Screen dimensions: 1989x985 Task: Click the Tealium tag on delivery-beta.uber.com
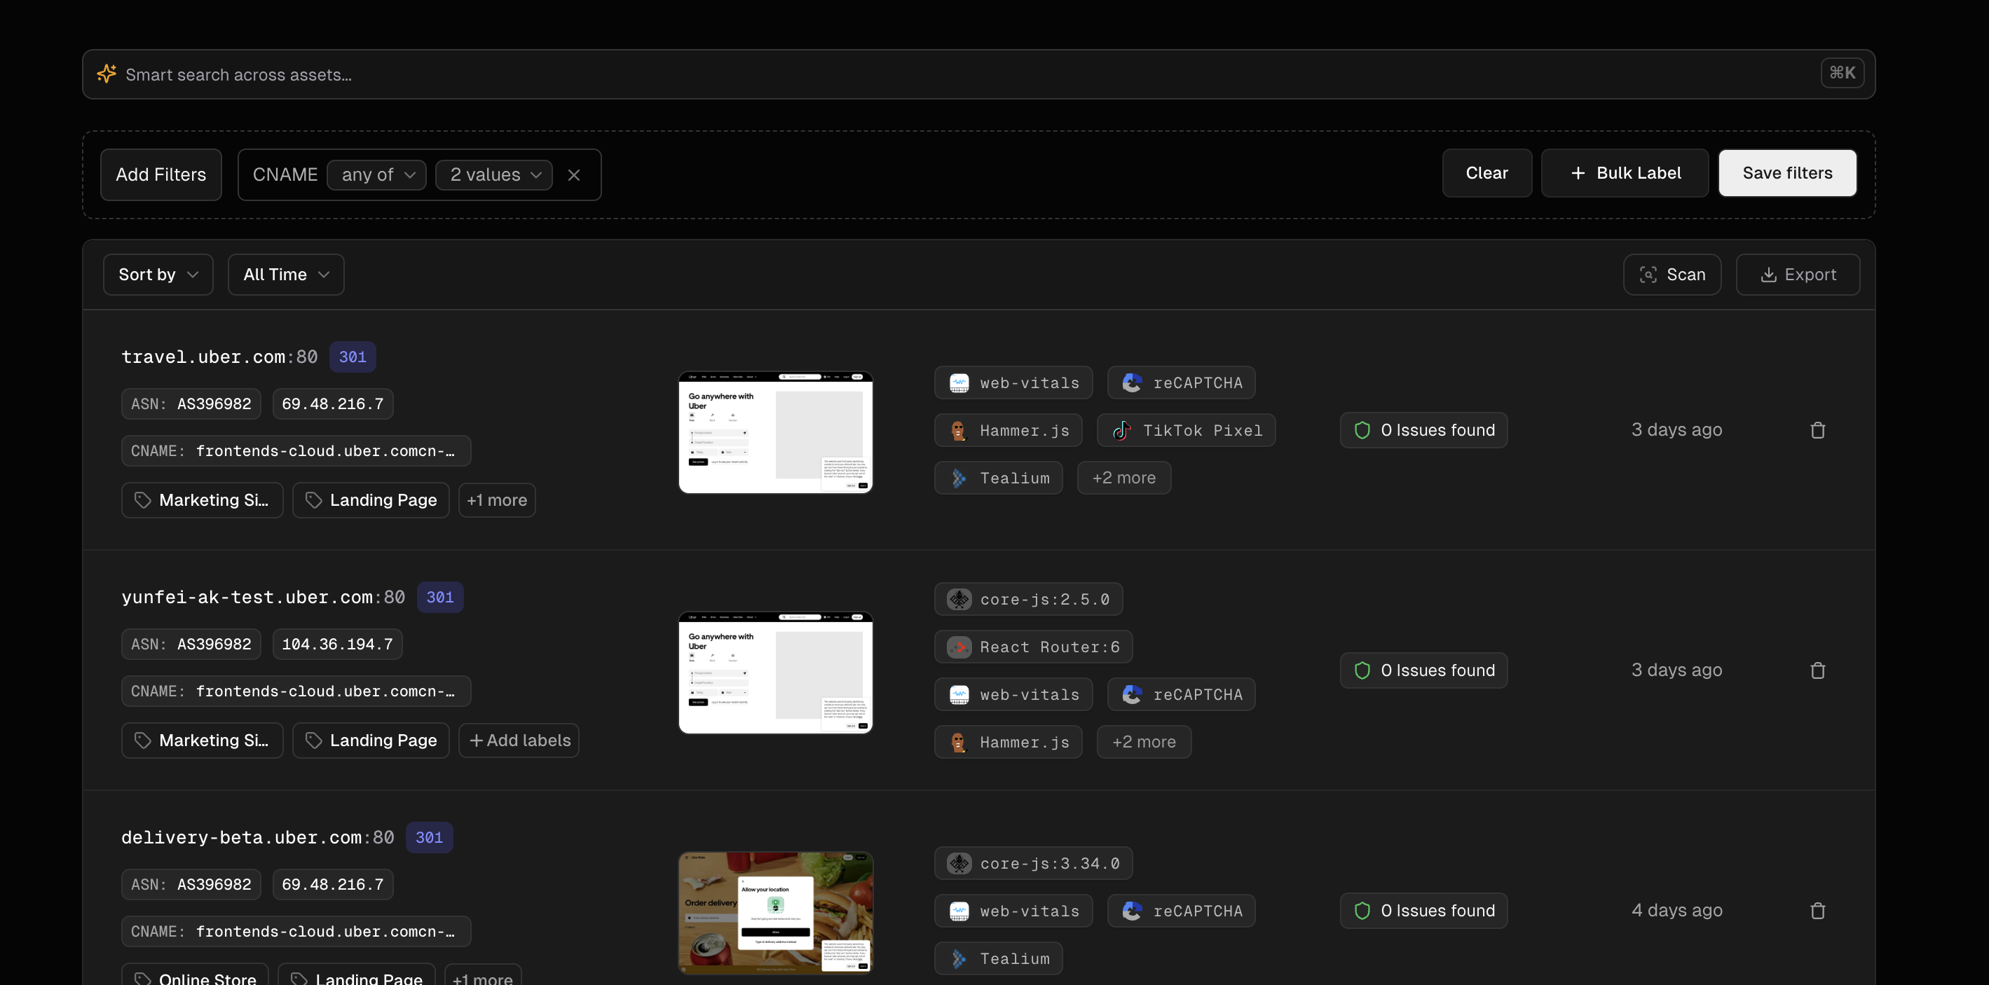tap(999, 958)
